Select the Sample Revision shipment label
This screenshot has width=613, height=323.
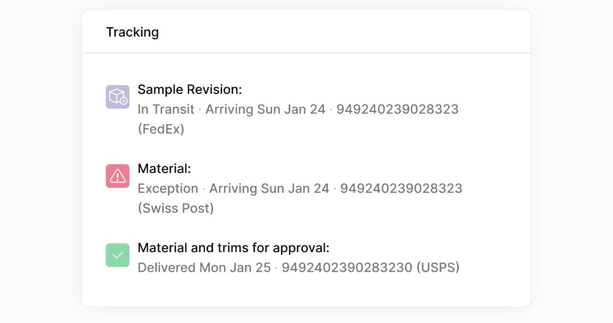190,89
